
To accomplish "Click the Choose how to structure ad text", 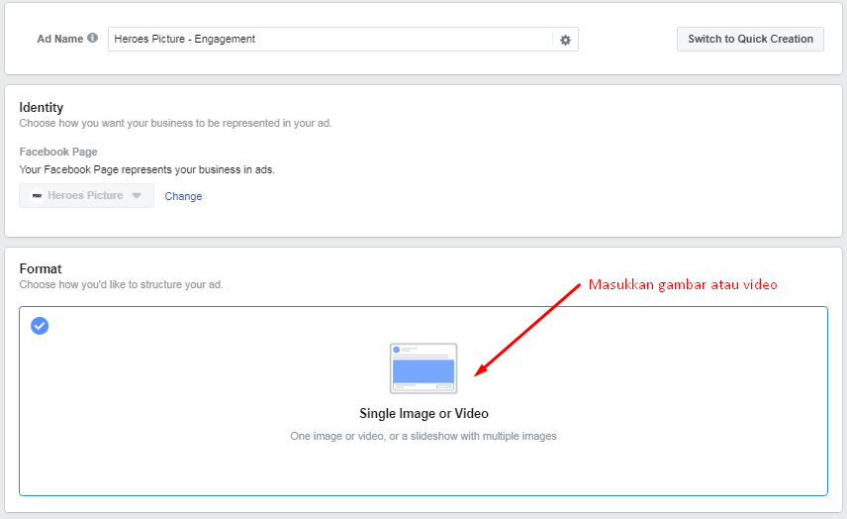I will [x=121, y=284].
